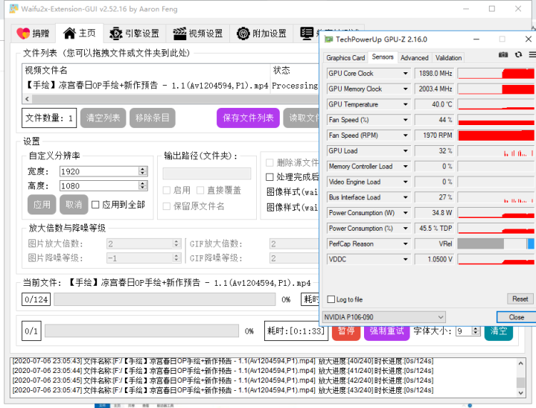Screen dimensions: 536x408
Task: Expand Power Consumption (W) sensor dropdown
Action: tap(405, 213)
